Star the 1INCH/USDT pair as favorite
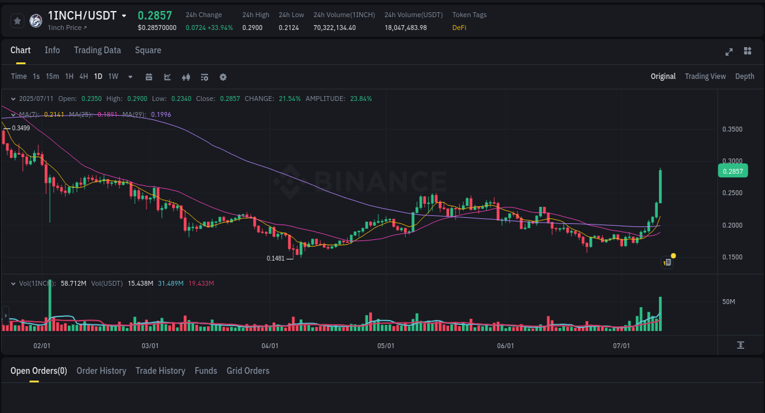Viewport: 765px width, 413px height. tap(17, 20)
